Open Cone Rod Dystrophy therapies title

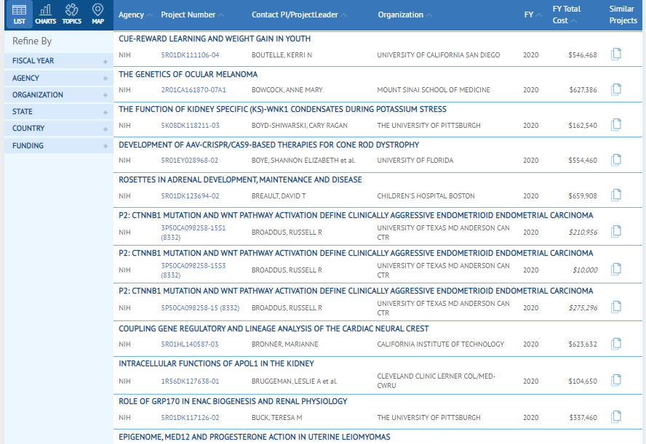tap(268, 145)
